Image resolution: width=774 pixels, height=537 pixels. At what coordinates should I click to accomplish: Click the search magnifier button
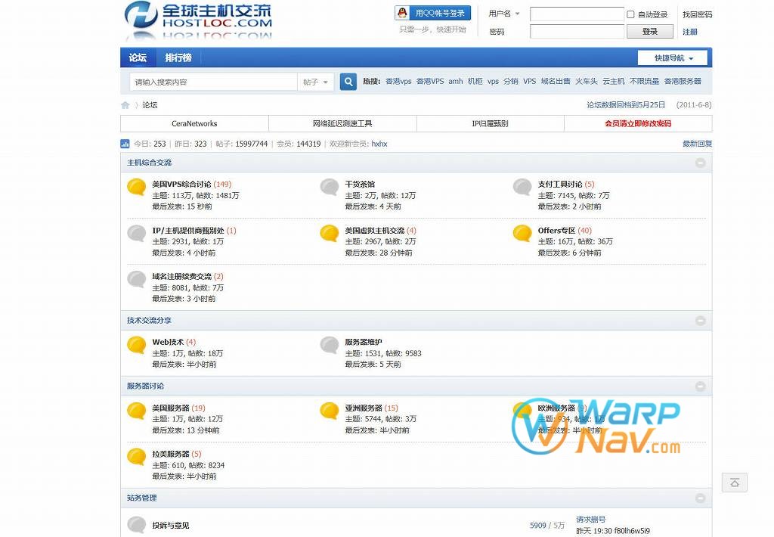pos(348,82)
